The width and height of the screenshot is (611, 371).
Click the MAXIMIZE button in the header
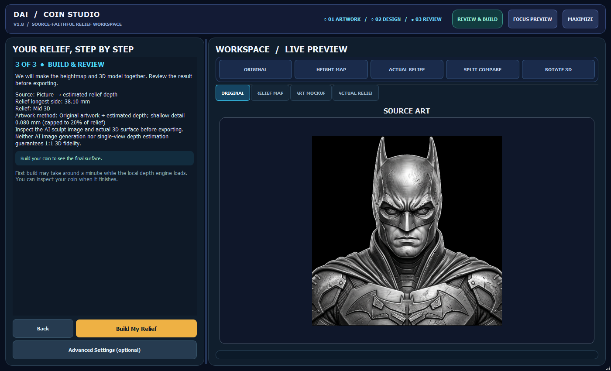point(580,19)
